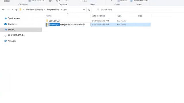184x103 pixels.
Task: Expand chevron after Windows-SSD (C:)
Action: [45, 10]
